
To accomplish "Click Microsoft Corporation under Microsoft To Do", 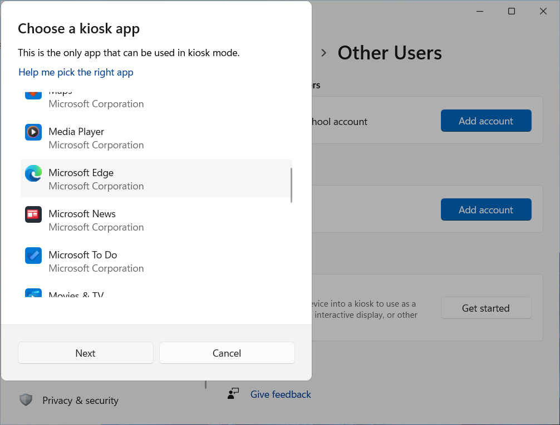I will (96, 268).
